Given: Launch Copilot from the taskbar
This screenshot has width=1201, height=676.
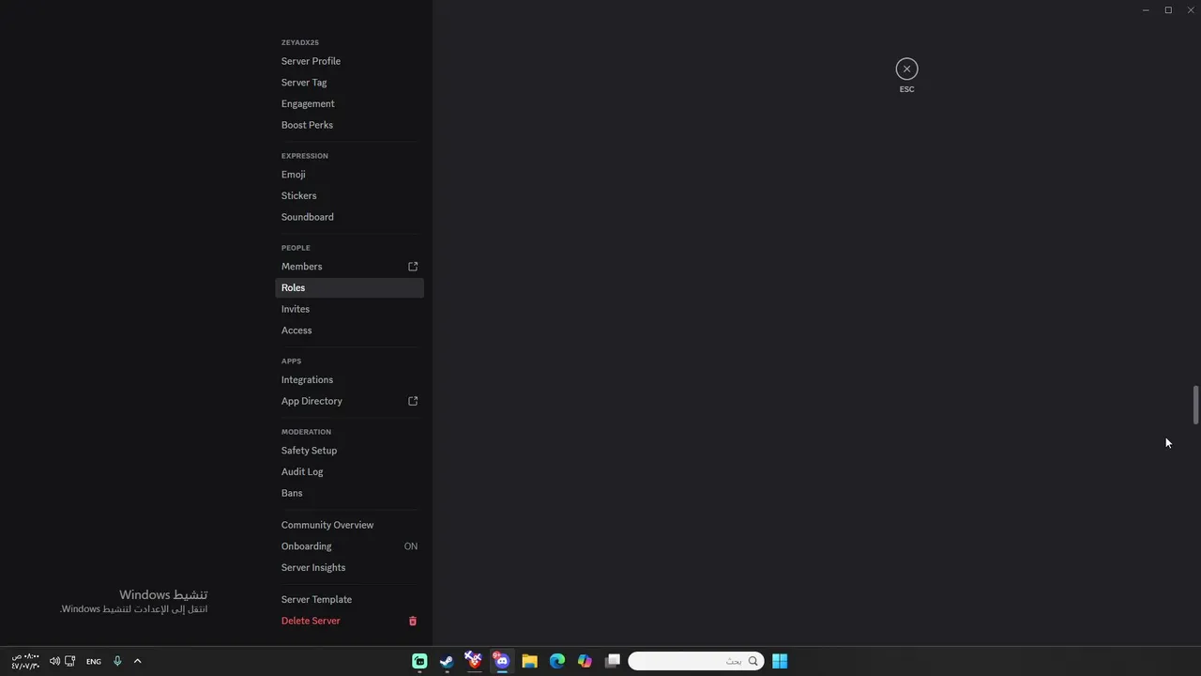Looking at the screenshot, I should (x=585, y=661).
